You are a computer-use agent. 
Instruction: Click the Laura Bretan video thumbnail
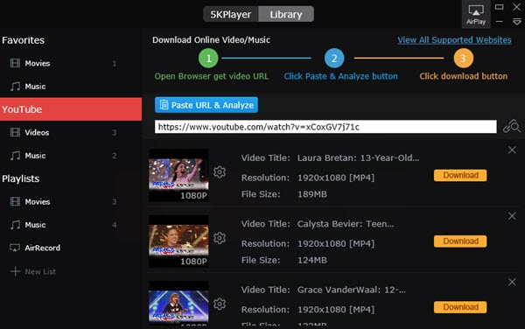(178, 175)
